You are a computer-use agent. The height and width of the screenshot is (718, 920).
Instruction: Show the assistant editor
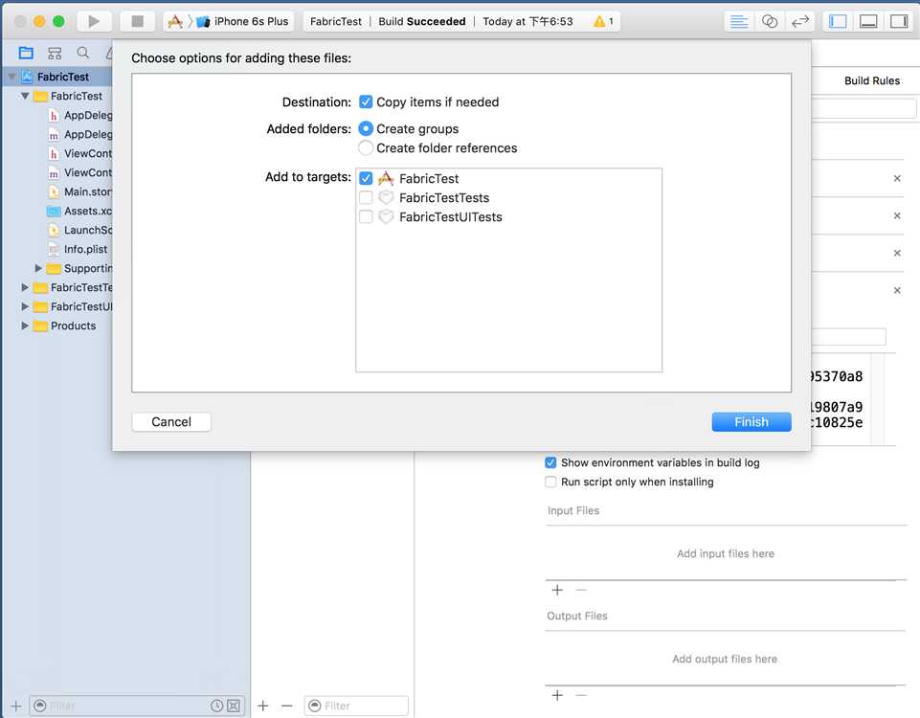[x=769, y=22]
